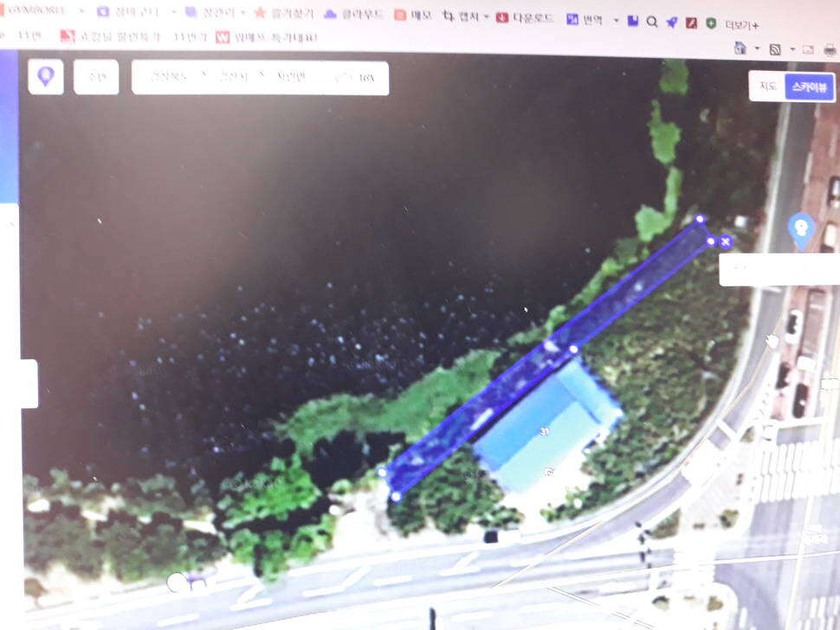Screen dimensions: 840x630
Task: Open the 클라우드 cloud toolbar item
Action: click(353, 15)
